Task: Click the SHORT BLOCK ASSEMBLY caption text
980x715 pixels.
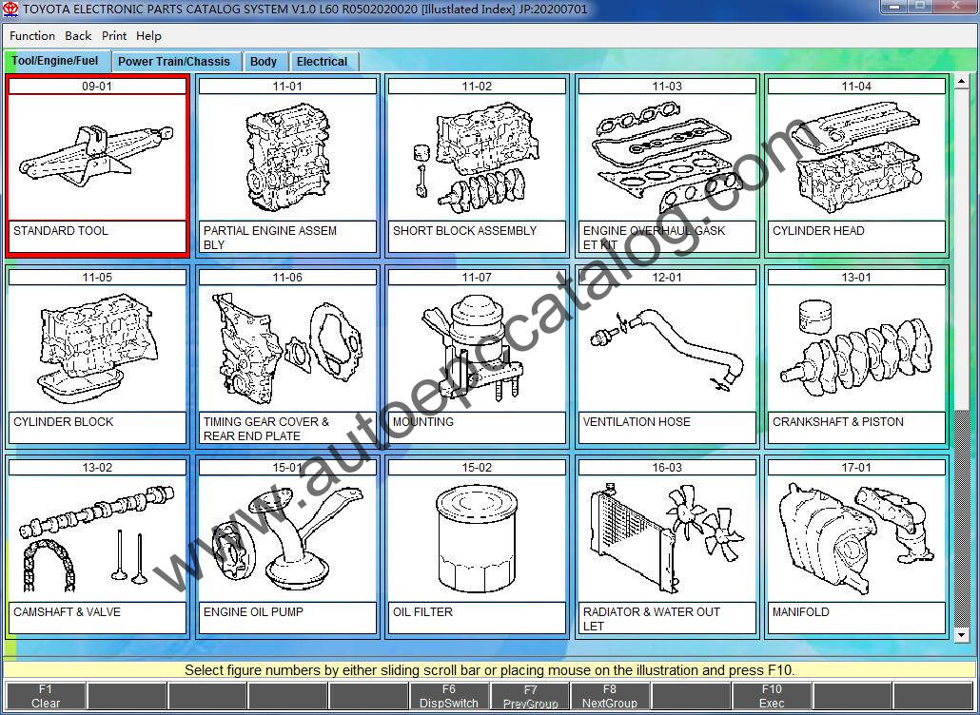Action: [464, 230]
